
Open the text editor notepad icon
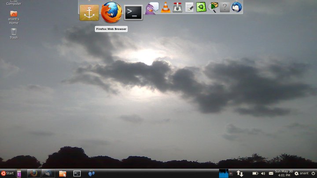point(189,7)
